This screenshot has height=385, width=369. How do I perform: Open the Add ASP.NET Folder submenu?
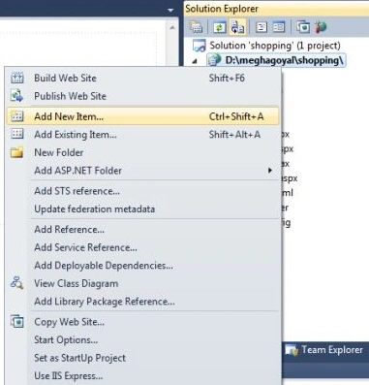(142, 171)
